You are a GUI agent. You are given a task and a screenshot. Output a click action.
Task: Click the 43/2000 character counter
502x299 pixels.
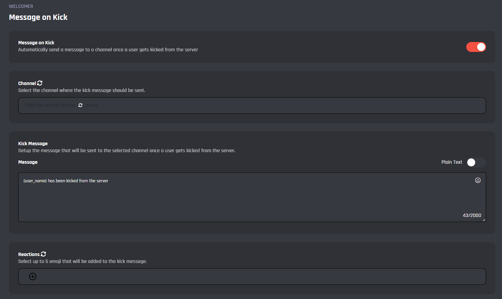pos(472,215)
